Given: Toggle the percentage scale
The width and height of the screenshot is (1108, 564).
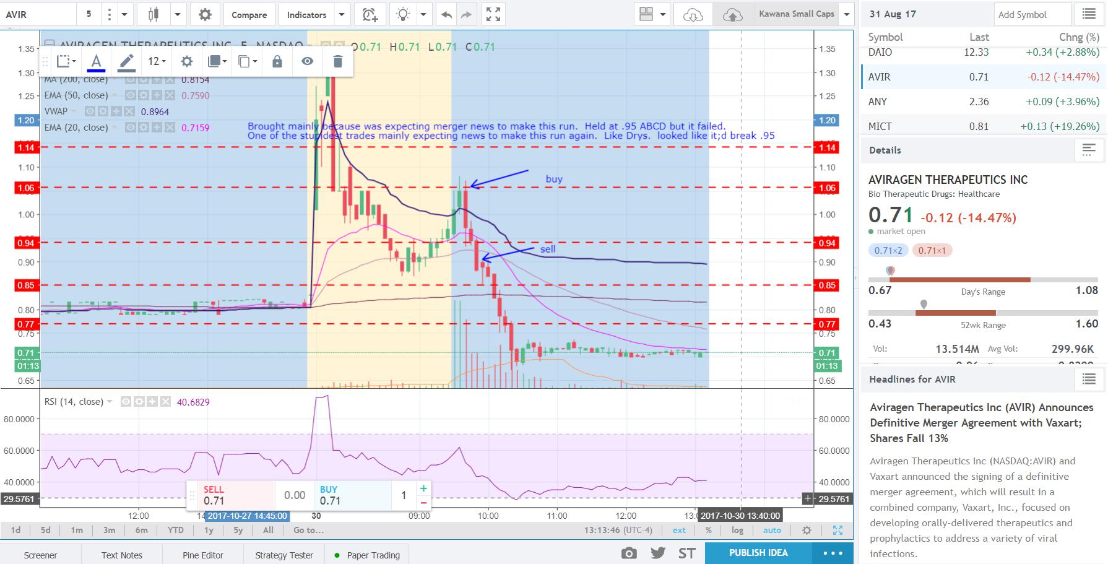Looking at the screenshot, I should tap(708, 530).
